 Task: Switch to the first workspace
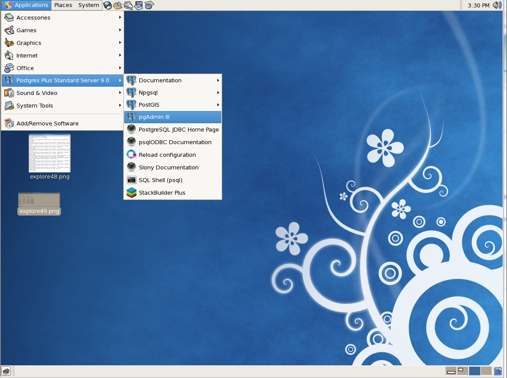pos(451,371)
